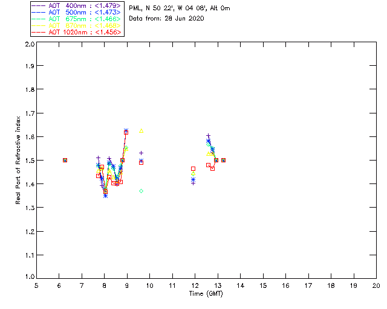
Task: Click the x-axis tick label 12
Action: click(195, 285)
